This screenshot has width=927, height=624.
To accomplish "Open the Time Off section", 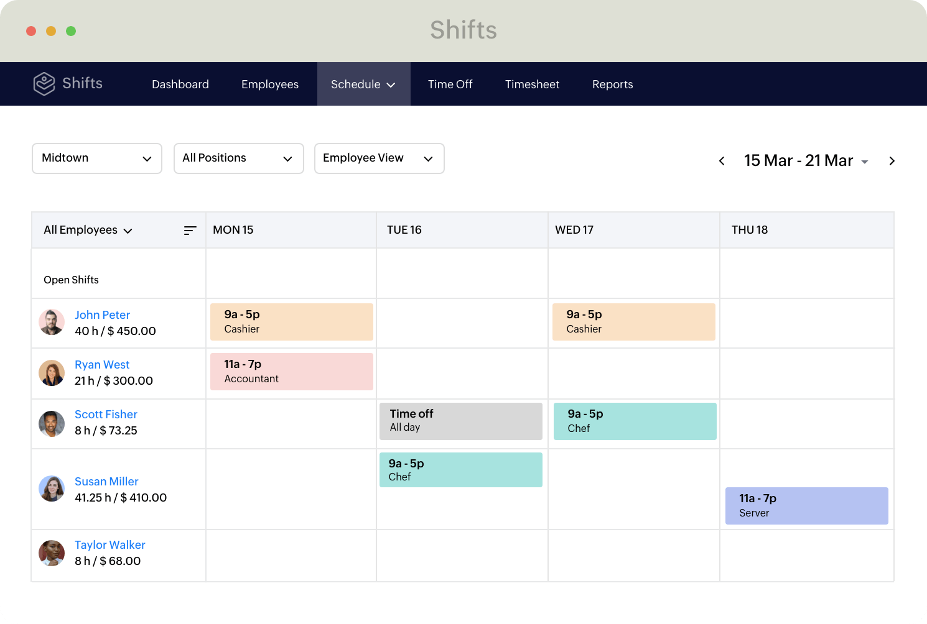I will pyautogui.click(x=450, y=84).
